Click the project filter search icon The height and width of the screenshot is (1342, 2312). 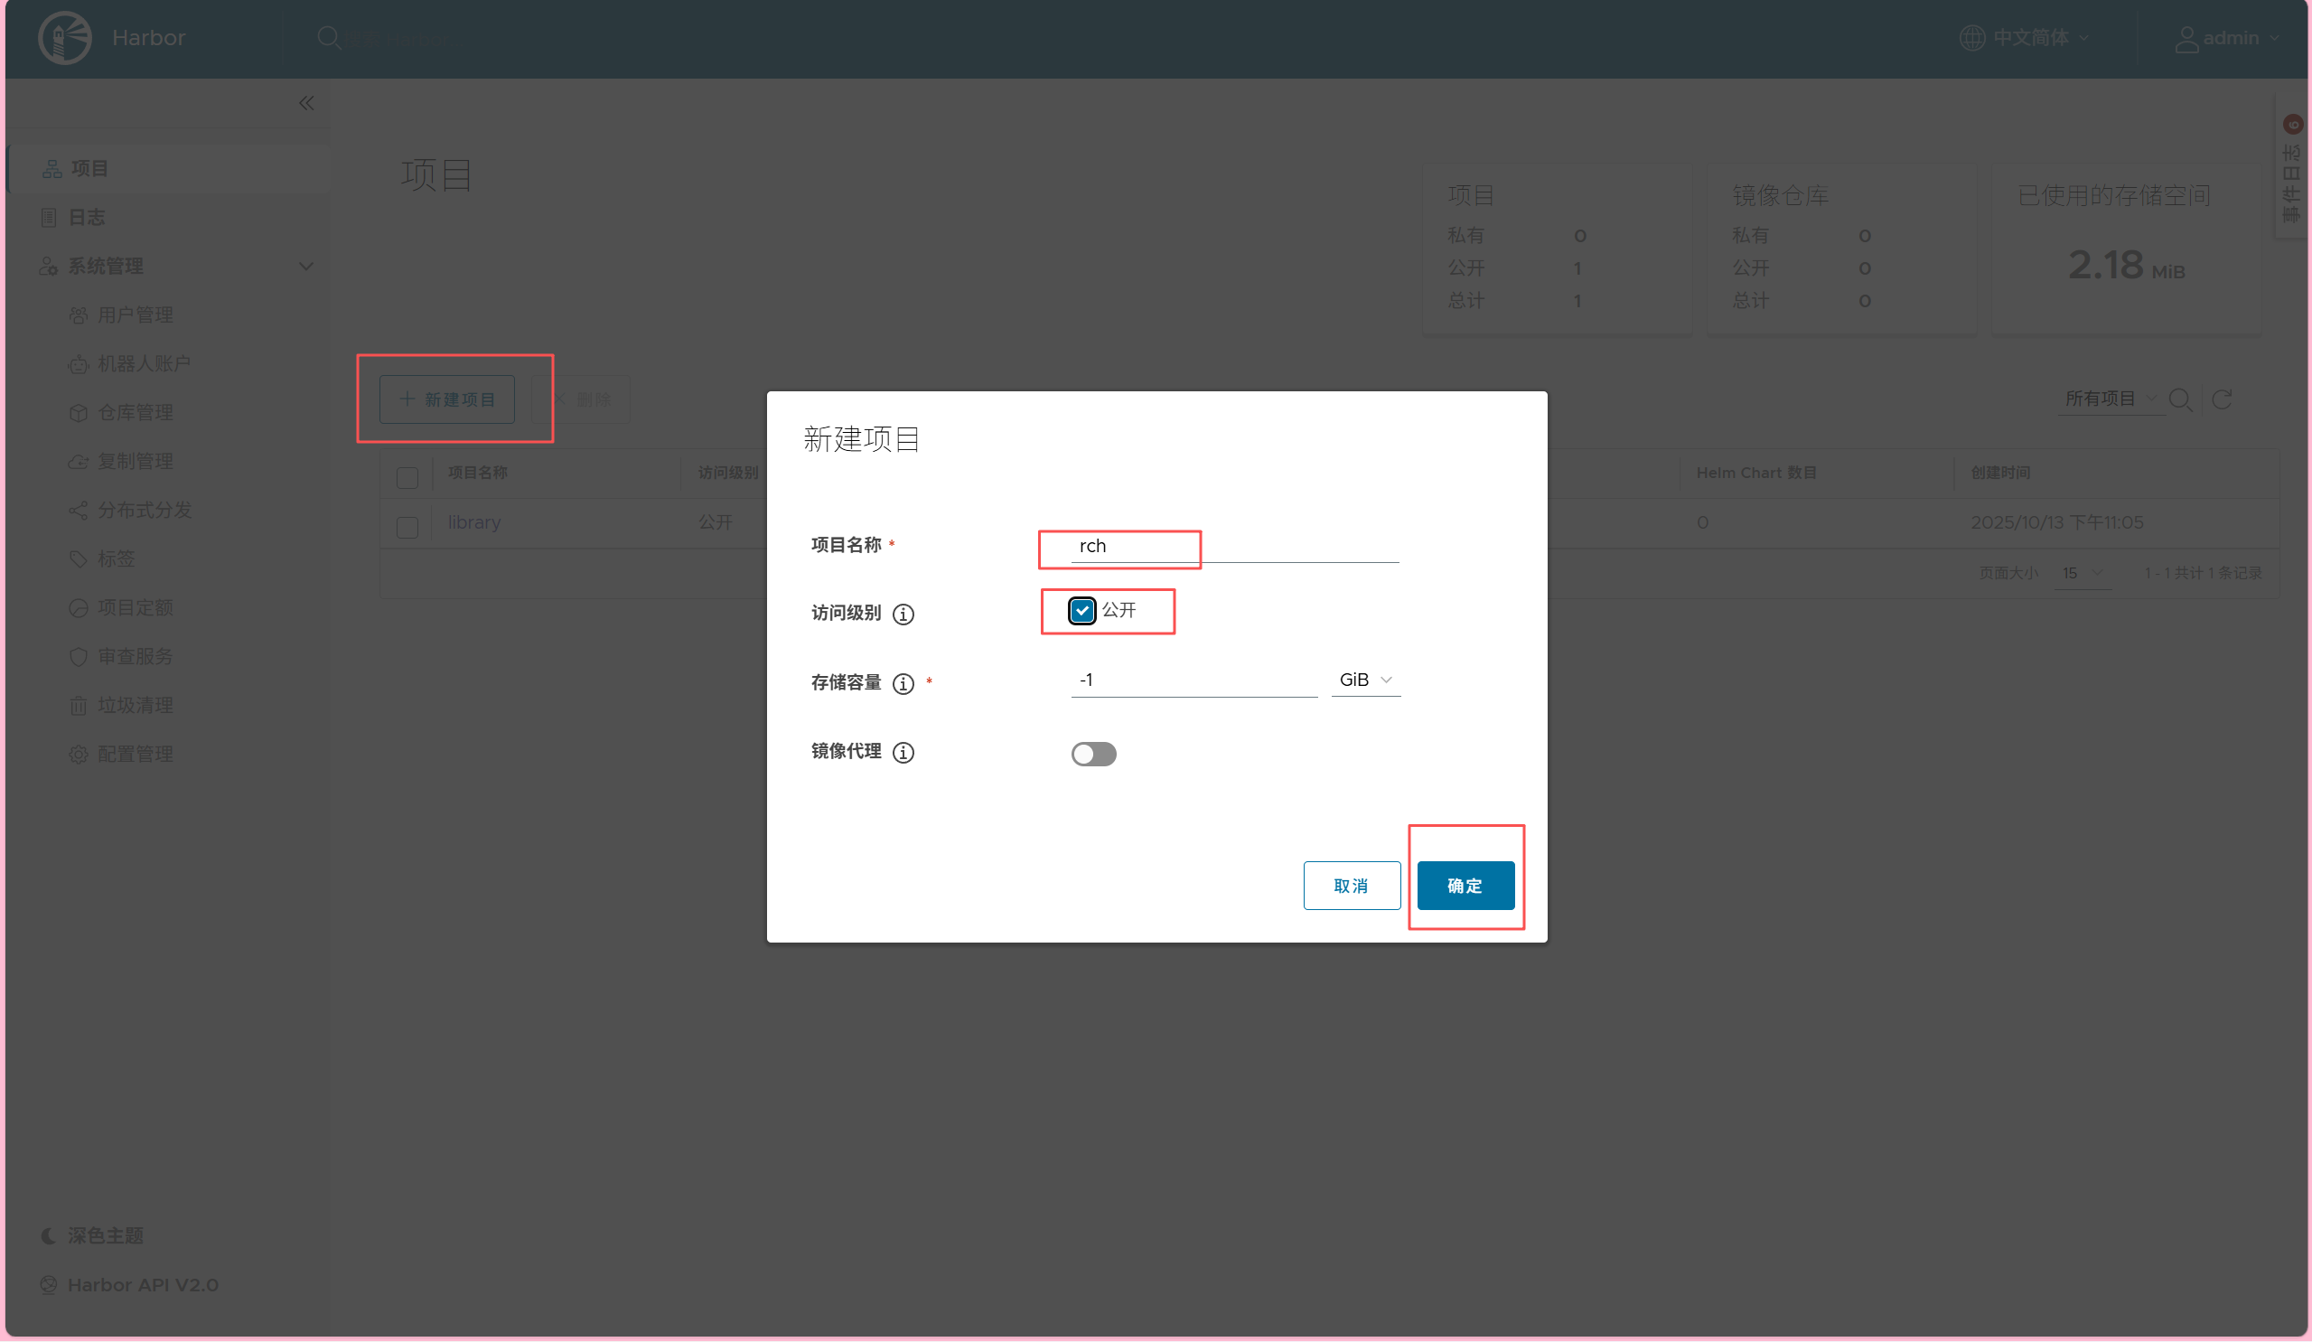[x=2180, y=399]
